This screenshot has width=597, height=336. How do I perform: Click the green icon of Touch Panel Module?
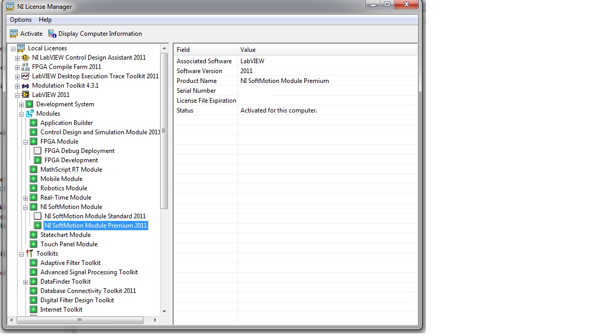34,244
